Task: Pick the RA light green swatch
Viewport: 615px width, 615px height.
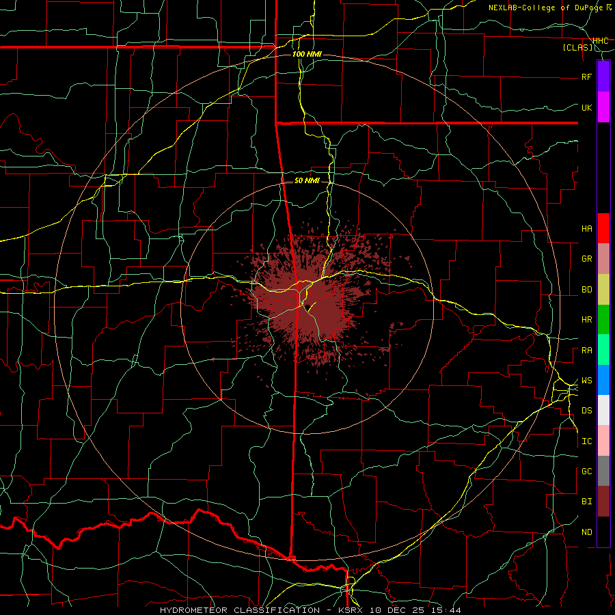Action: click(x=603, y=350)
